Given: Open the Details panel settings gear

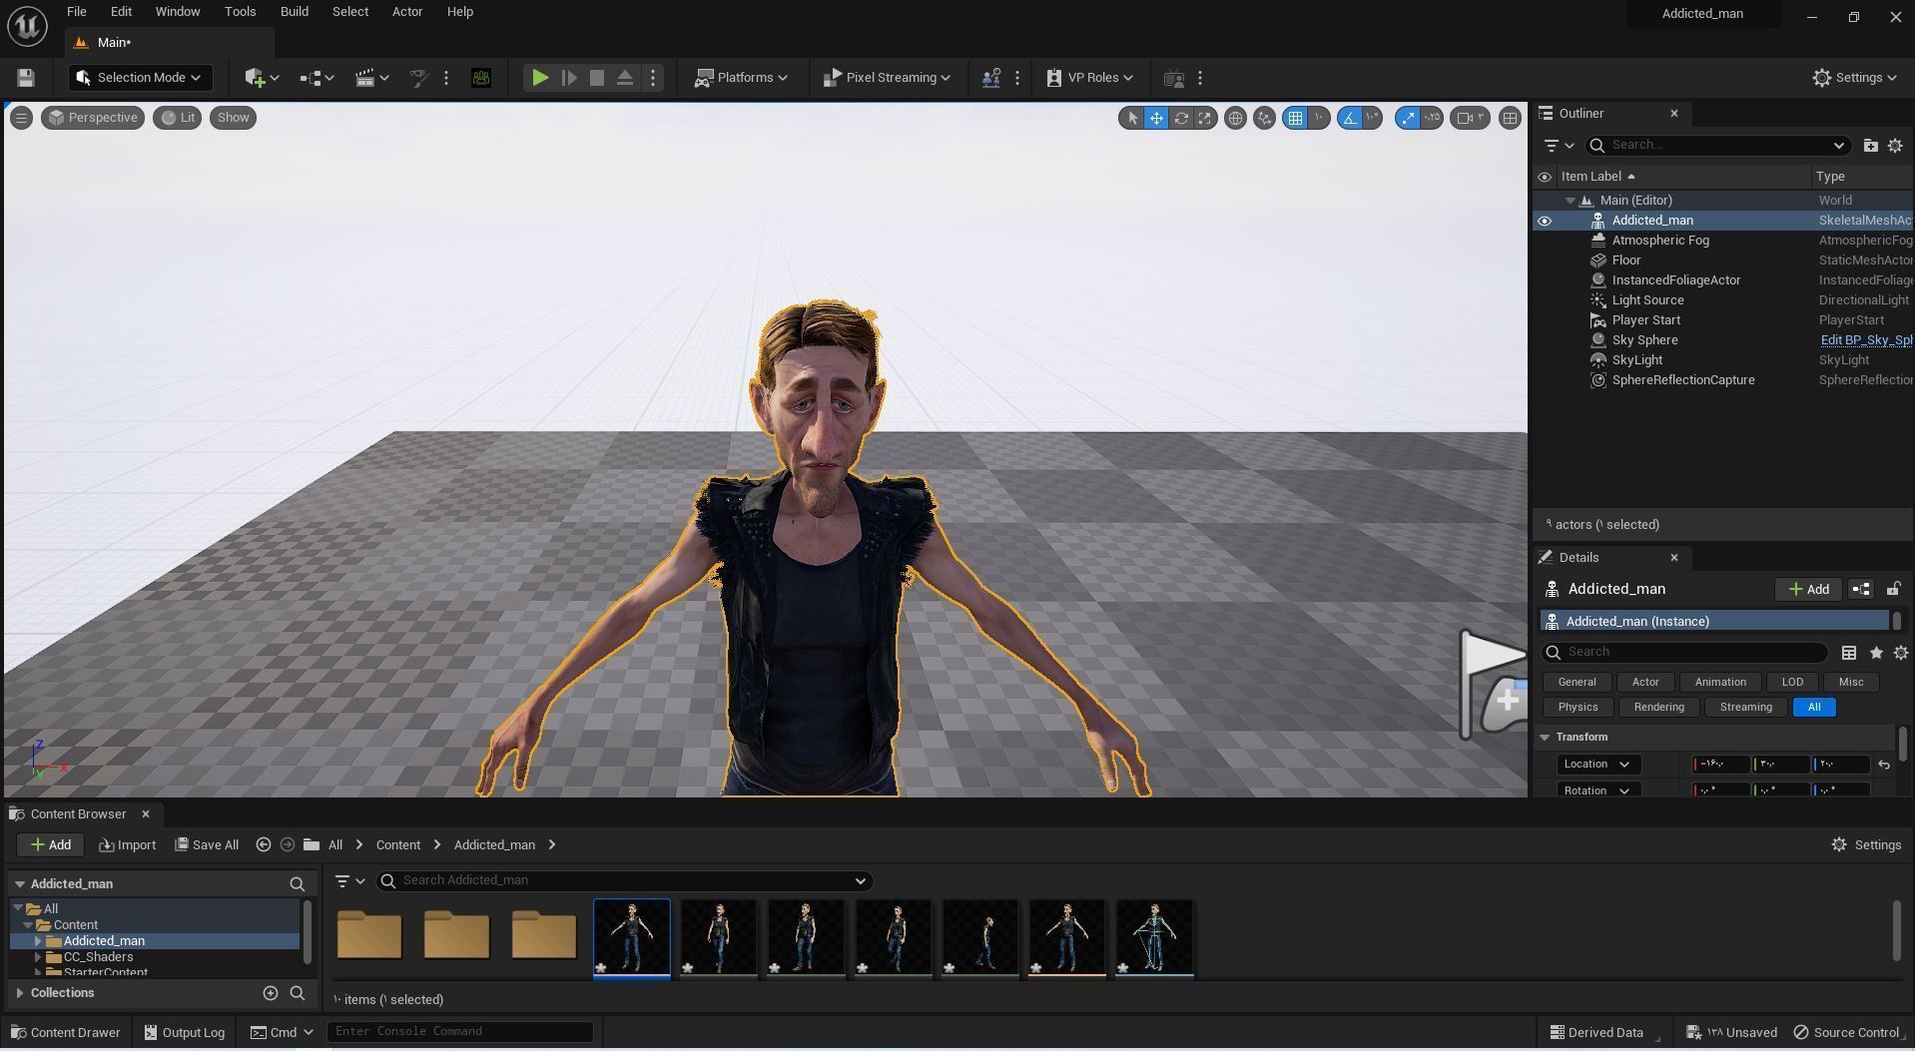Looking at the screenshot, I should pyautogui.click(x=1901, y=653).
